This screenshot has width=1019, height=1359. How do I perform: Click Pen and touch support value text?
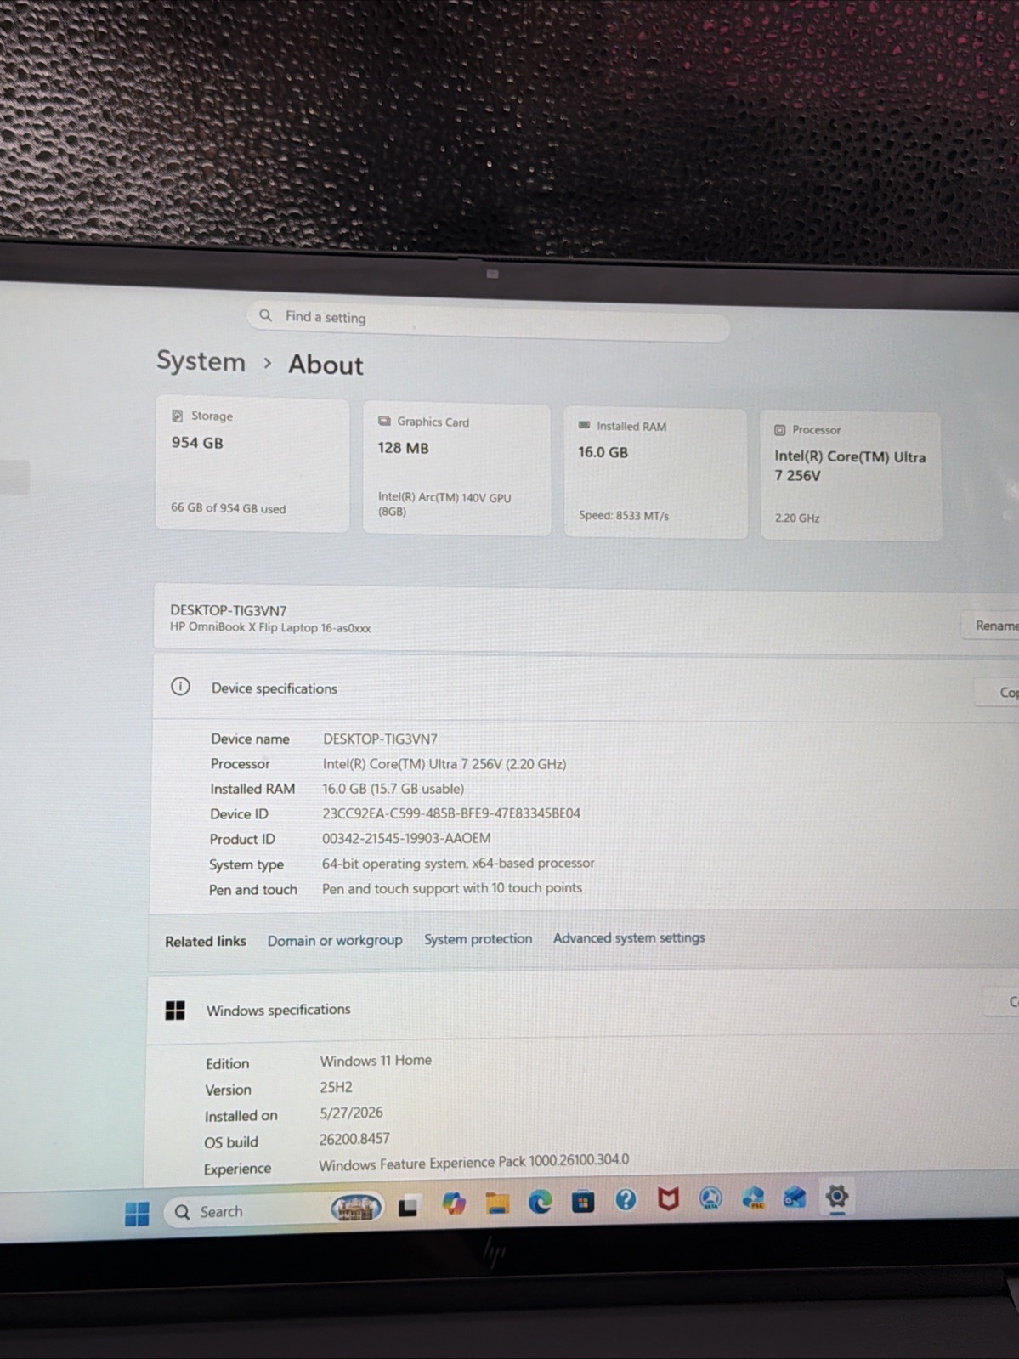pyautogui.click(x=452, y=888)
